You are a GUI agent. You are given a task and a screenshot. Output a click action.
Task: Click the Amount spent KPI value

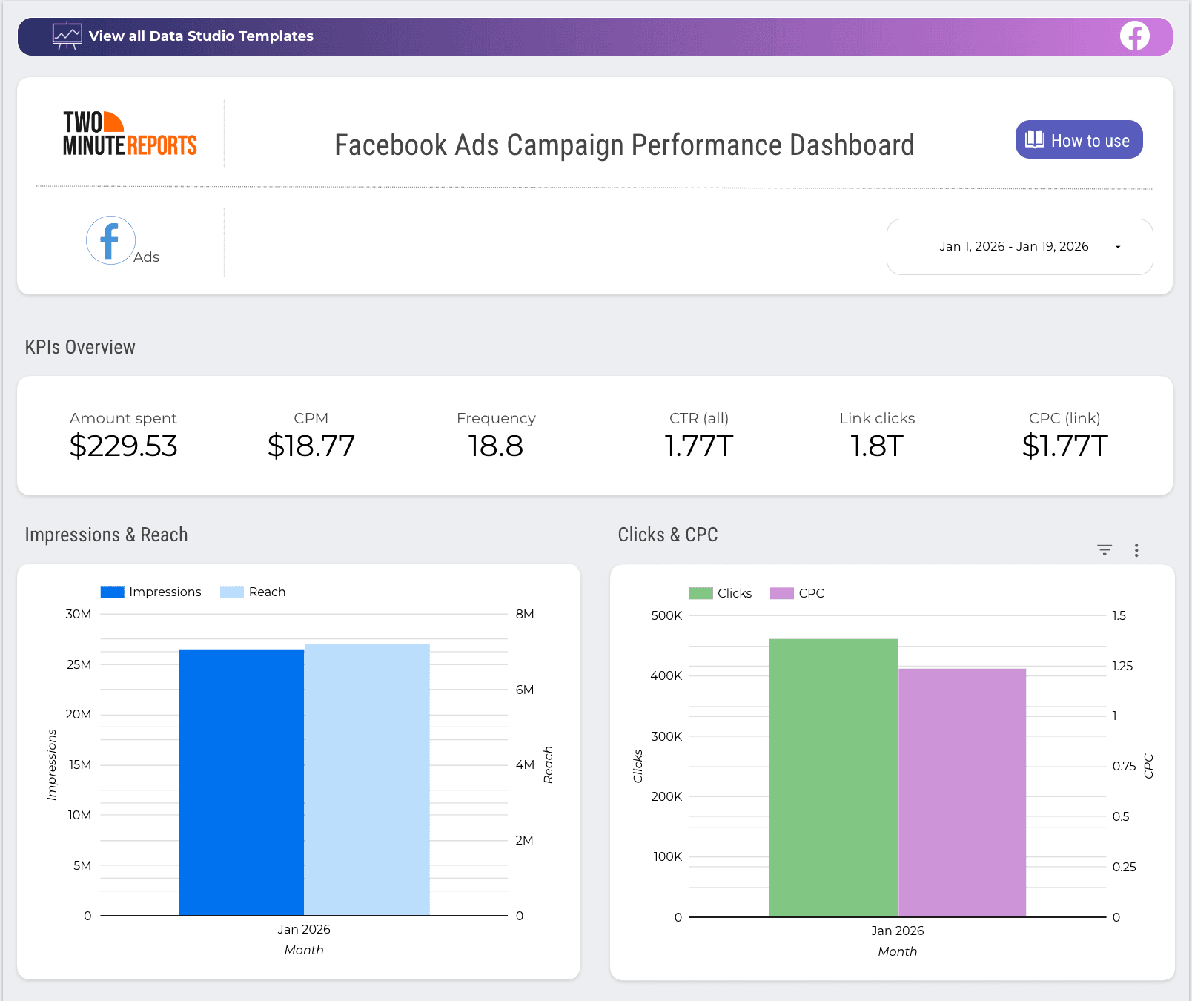[123, 446]
